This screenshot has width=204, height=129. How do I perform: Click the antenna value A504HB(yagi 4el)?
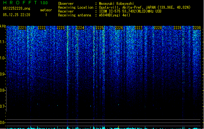pyautogui.click(x=114, y=15)
